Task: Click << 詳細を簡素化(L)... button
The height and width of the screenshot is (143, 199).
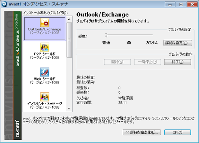Action: click(142, 132)
